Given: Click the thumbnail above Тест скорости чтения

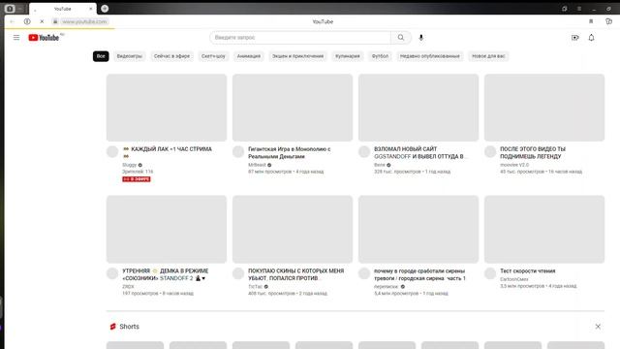Looking at the screenshot, I should (544, 230).
